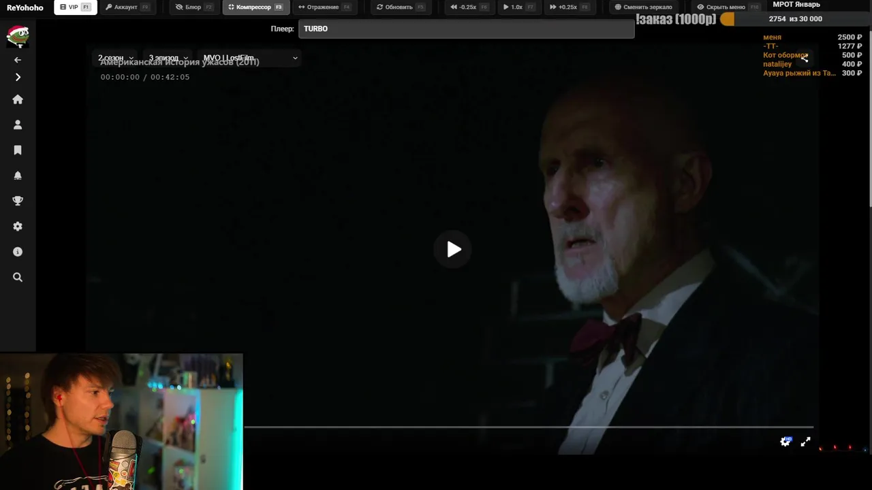Viewport: 872px width, 490px height.
Task: Open the trophy icon in sidebar
Action: (x=18, y=201)
